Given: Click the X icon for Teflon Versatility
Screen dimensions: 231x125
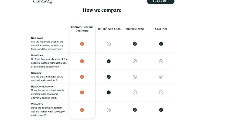Looking at the screenshot, I should (x=109, y=110).
